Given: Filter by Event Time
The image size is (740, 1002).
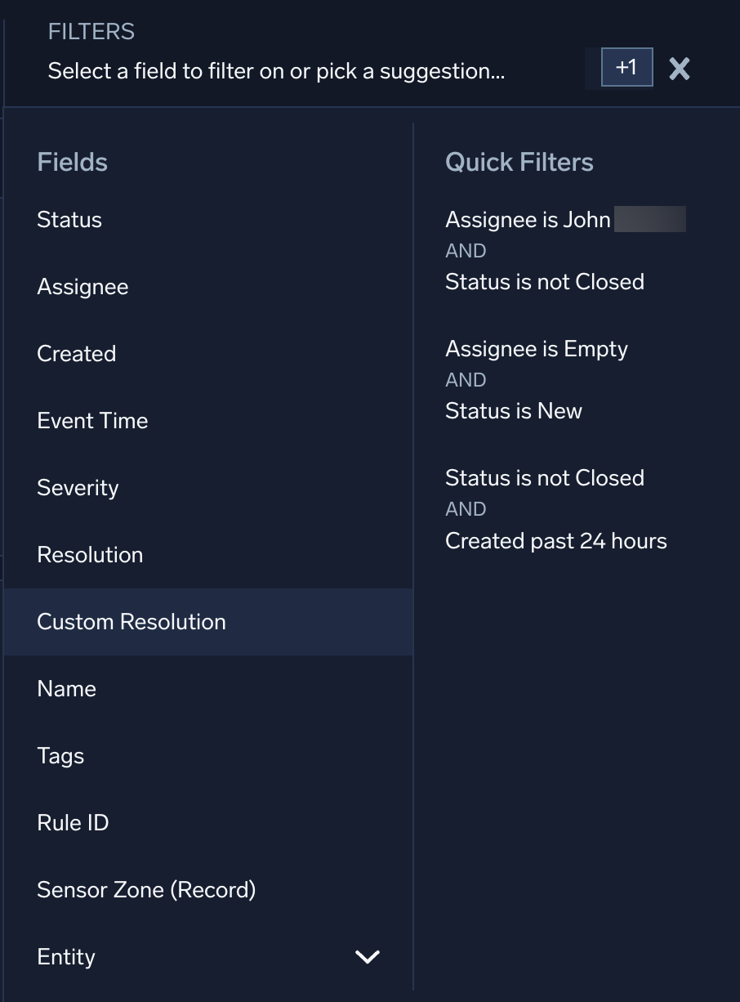Looking at the screenshot, I should point(92,420).
